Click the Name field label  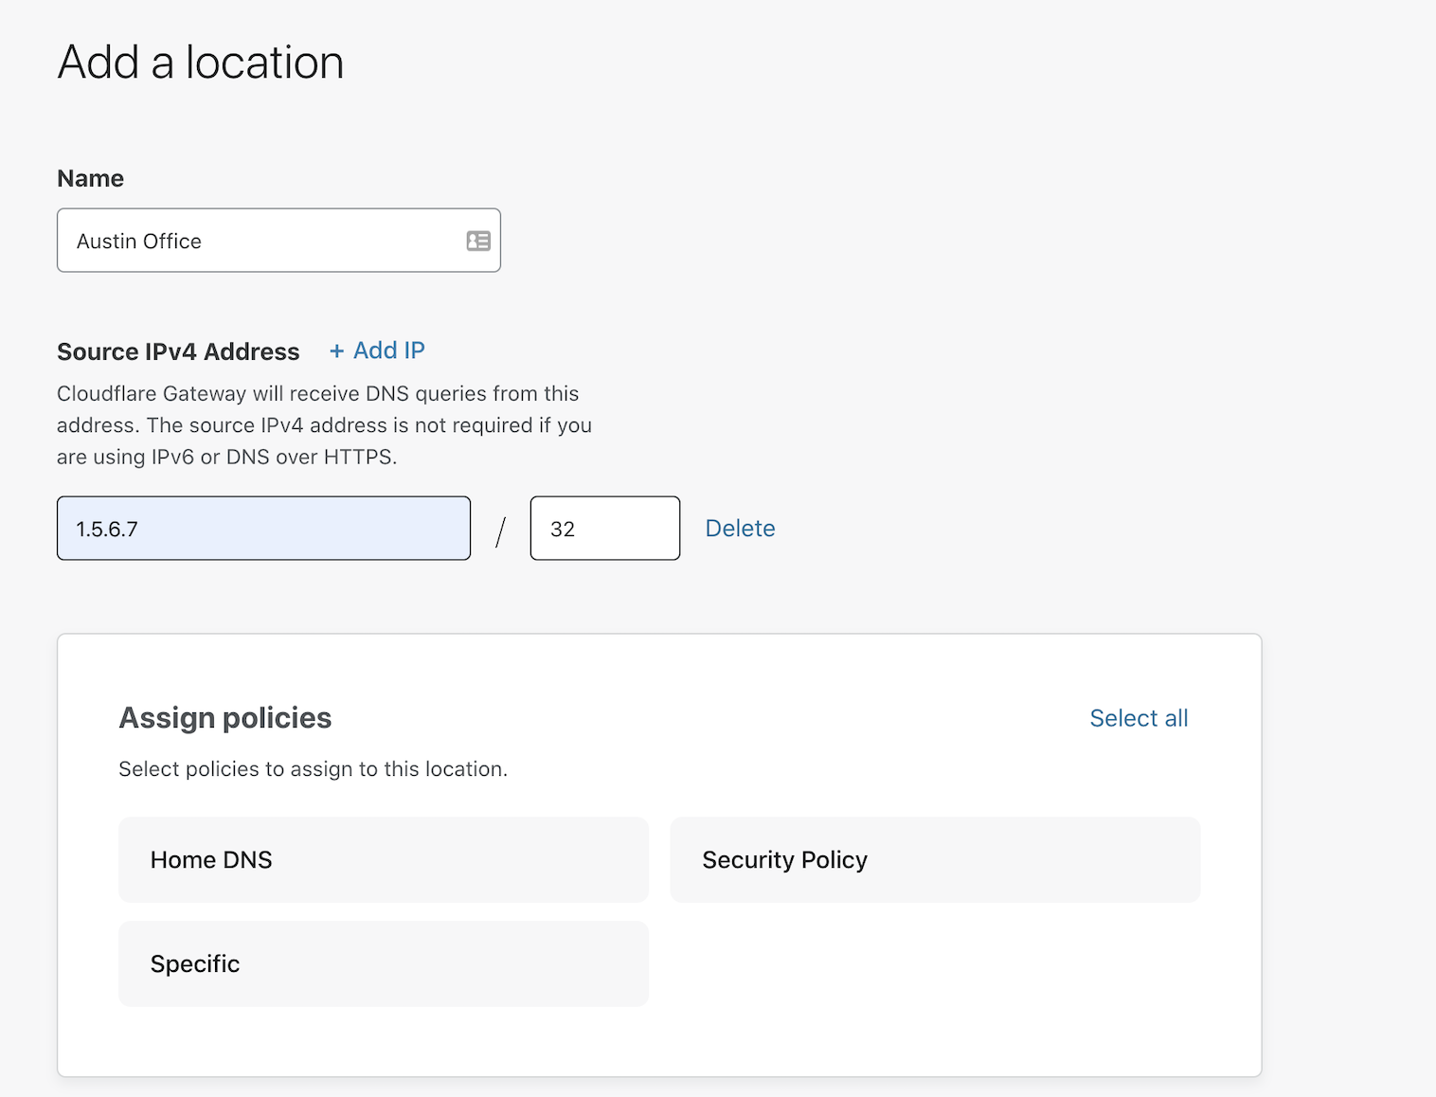click(x=90, y=179)
